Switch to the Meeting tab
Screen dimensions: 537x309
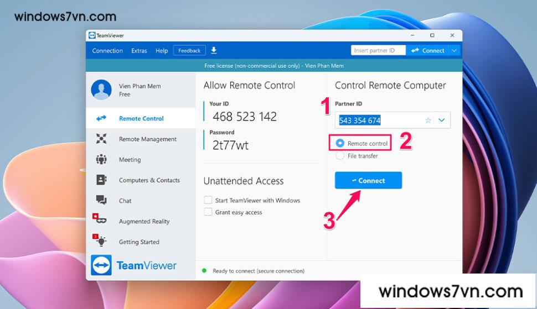[141, 159]
